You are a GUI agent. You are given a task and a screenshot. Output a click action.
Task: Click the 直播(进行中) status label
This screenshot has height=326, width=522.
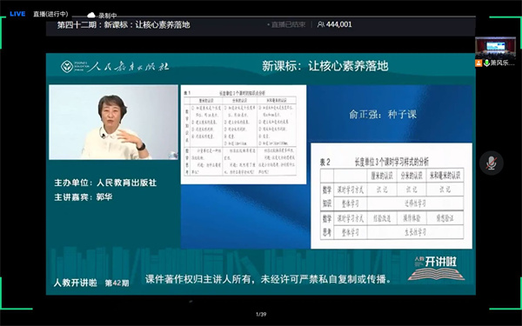pyautogui.click(x=50, y=14)
